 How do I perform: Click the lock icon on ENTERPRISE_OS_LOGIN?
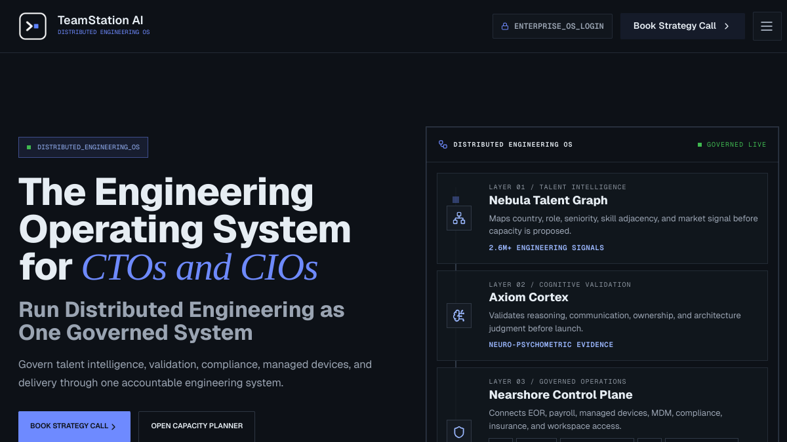505,27
